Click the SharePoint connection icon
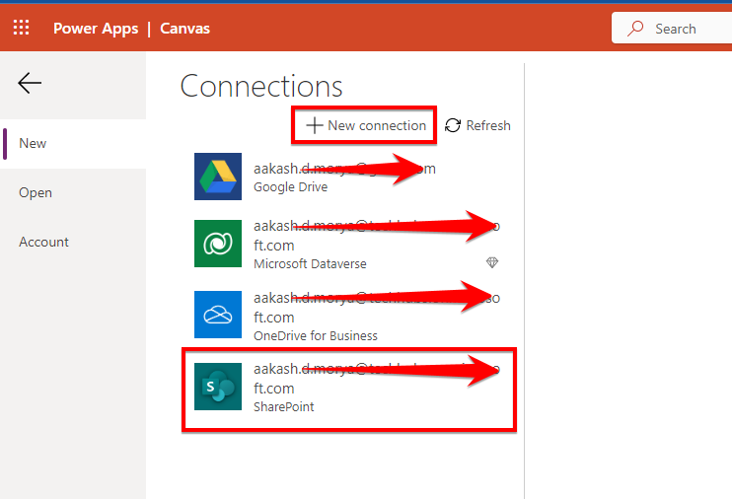The width and height of the screenshot is (732, 499). (x=218, y=387)
